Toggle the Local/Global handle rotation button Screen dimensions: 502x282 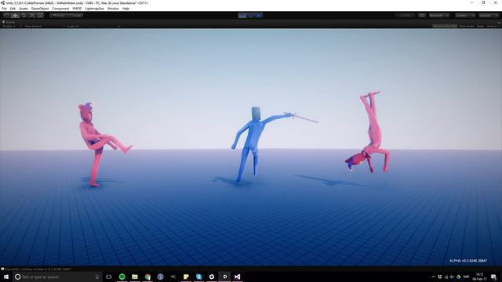[75, 16]
